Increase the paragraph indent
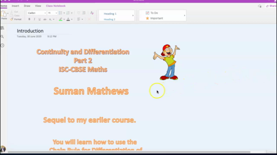The image size is (277, 155). click(84, 13)
